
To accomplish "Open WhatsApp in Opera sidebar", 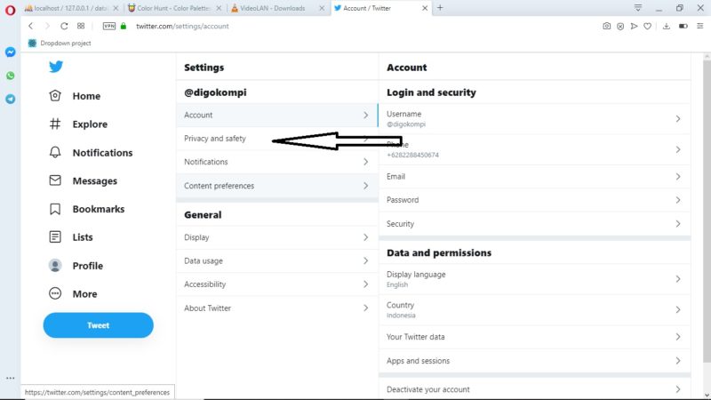I will pos(10,76).
